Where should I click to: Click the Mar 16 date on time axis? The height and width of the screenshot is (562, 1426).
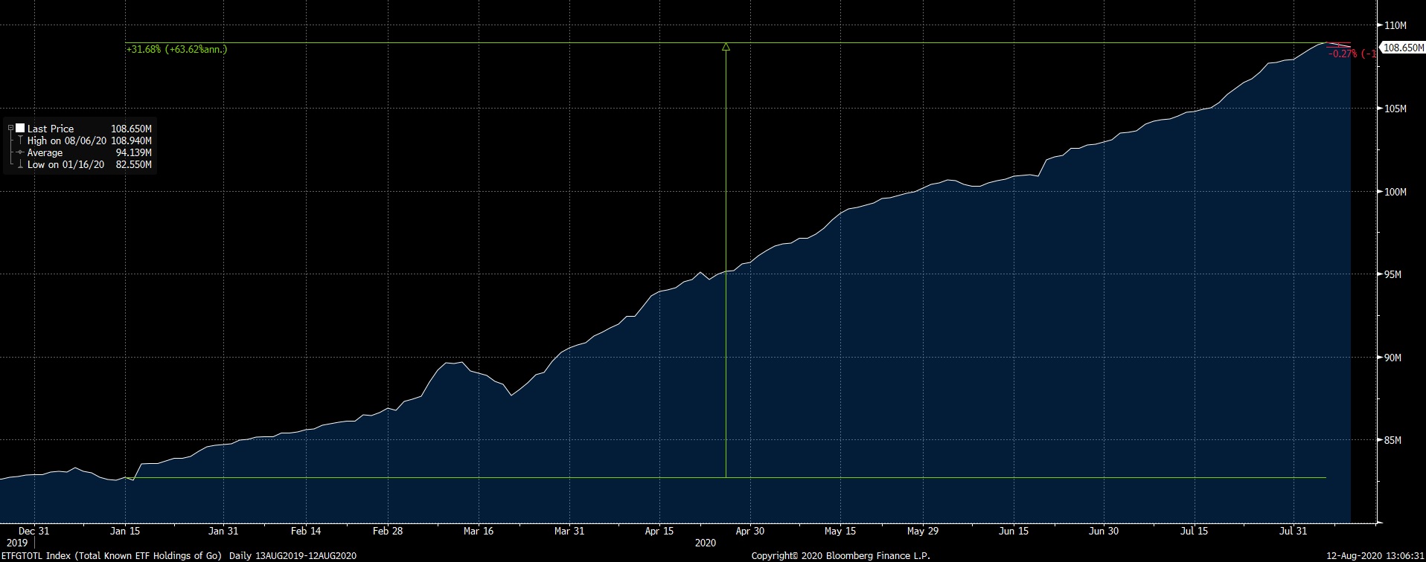pos(478,531)
